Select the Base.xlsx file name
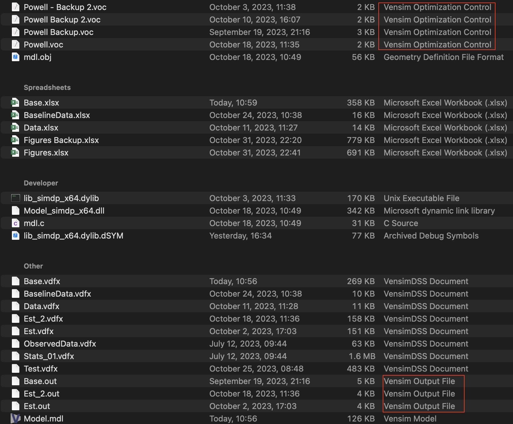The width and height of the screenshot is (513, 424). point(41,103)
